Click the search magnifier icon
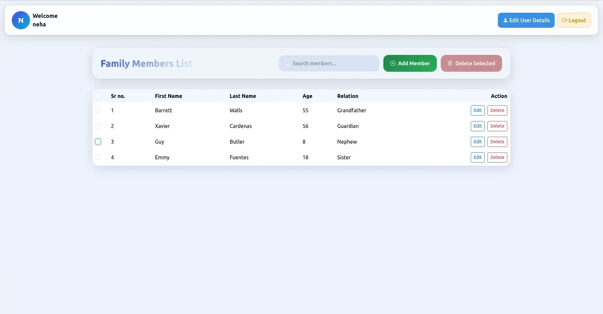Screen dimensions: 603x314 click(287, 63)
